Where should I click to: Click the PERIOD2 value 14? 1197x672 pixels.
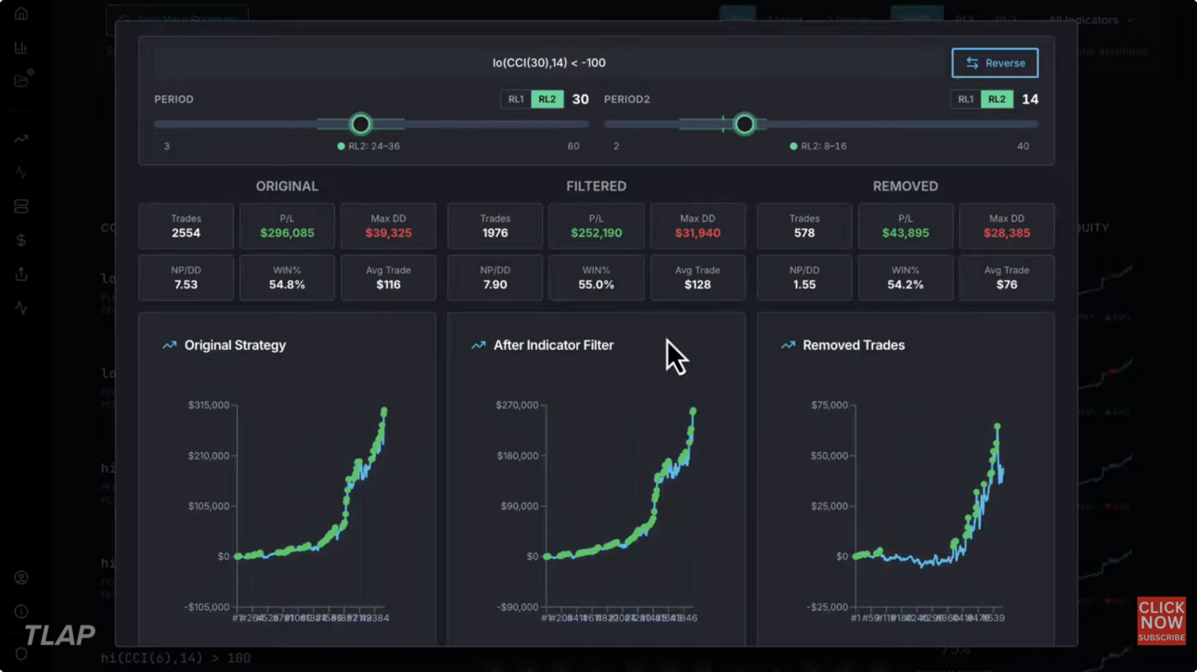click(1030, 99)
